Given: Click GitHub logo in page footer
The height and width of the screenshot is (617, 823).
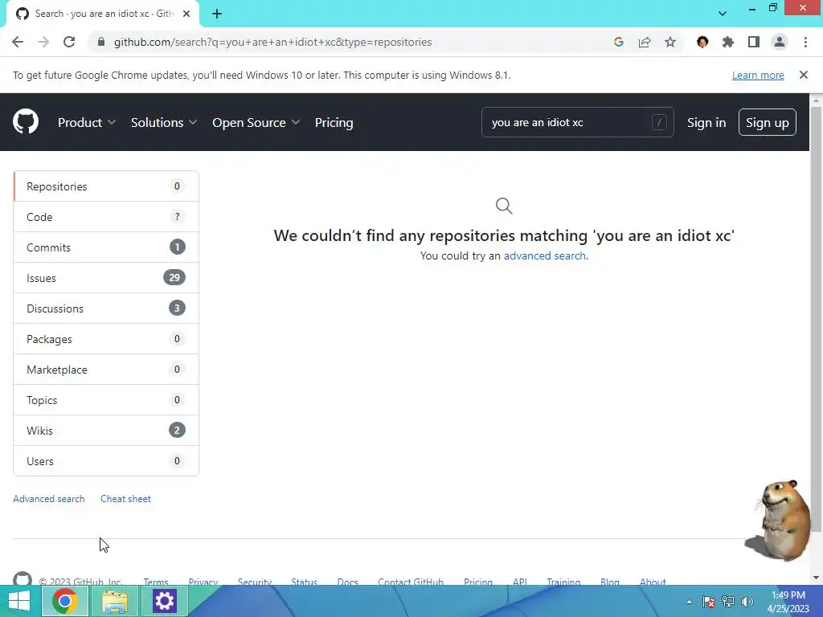Looking at the screenshot, I should (x=22, y=578).
